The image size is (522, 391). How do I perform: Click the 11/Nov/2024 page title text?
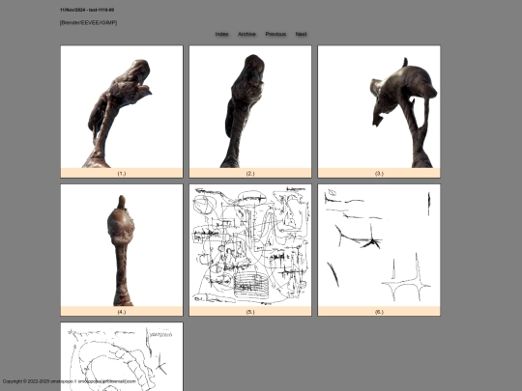point(87,10)
